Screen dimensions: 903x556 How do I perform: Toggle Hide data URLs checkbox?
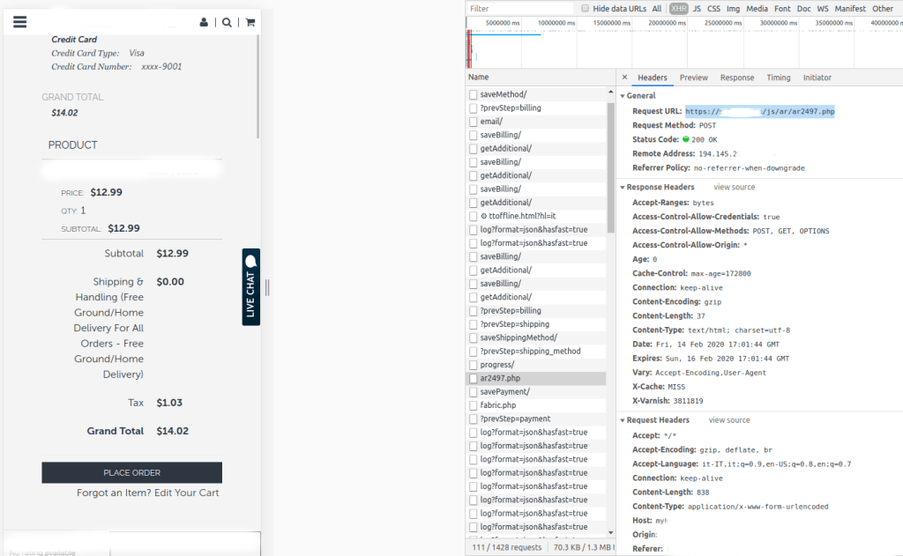[x=585, y=9]
